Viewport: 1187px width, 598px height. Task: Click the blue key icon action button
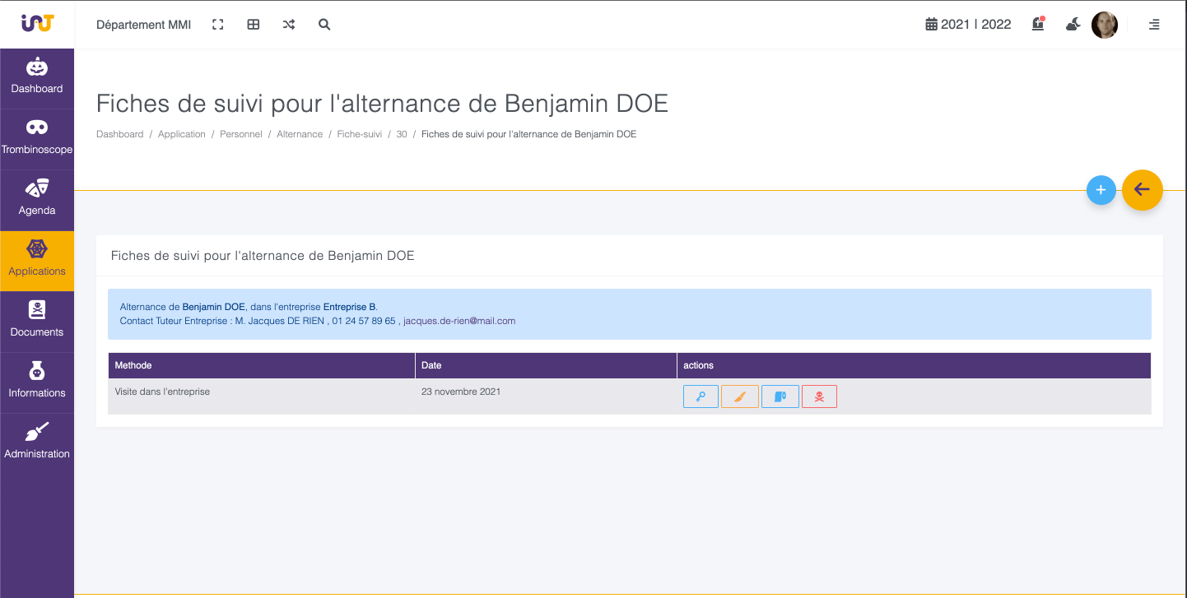coord(701,396)
